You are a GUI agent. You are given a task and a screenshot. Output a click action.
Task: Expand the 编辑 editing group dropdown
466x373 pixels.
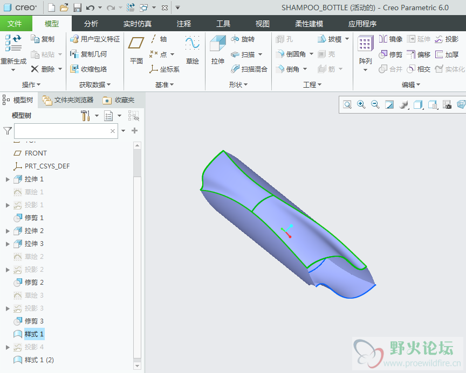point(411,85)
